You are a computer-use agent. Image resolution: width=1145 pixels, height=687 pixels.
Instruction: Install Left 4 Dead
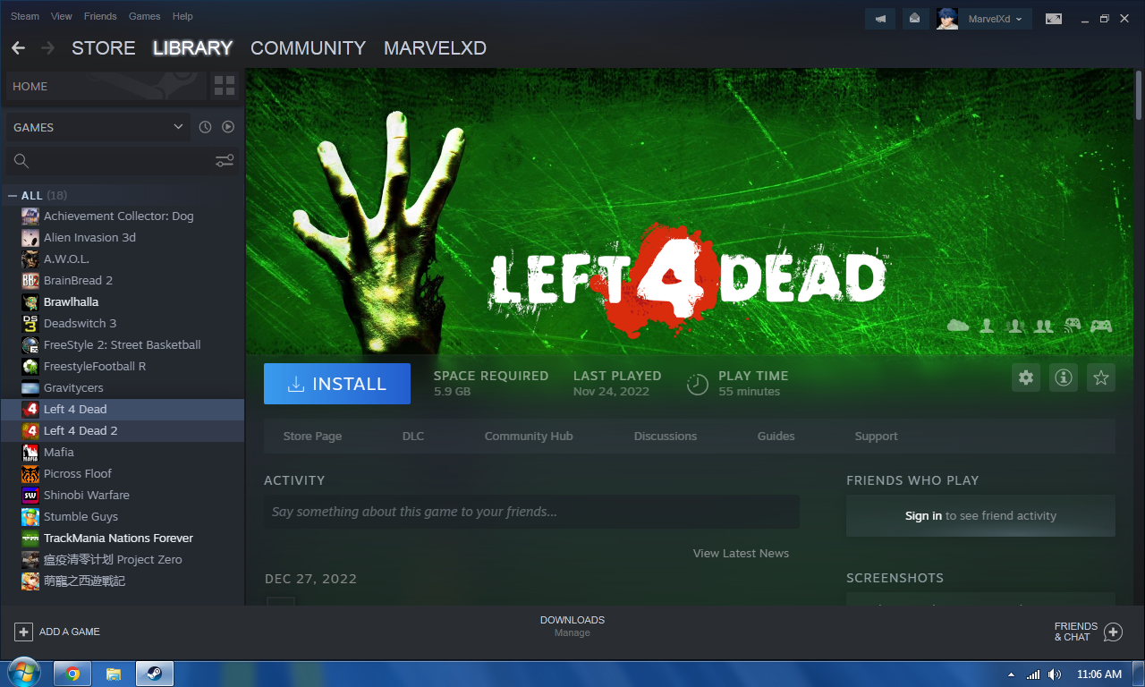pos(337,384)
